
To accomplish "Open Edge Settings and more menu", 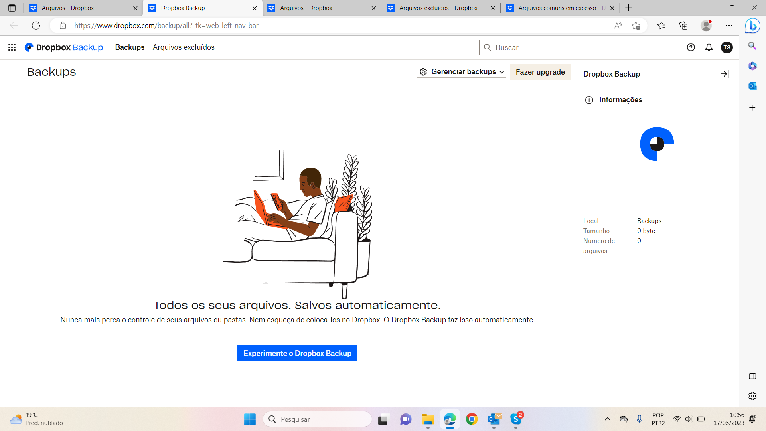I will coord(729,26).
